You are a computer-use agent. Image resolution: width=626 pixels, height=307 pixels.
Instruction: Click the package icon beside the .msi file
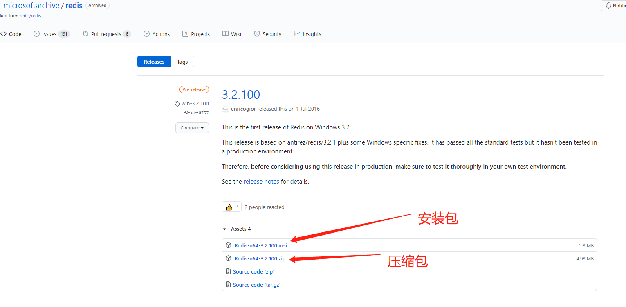[x=229, y=245]
